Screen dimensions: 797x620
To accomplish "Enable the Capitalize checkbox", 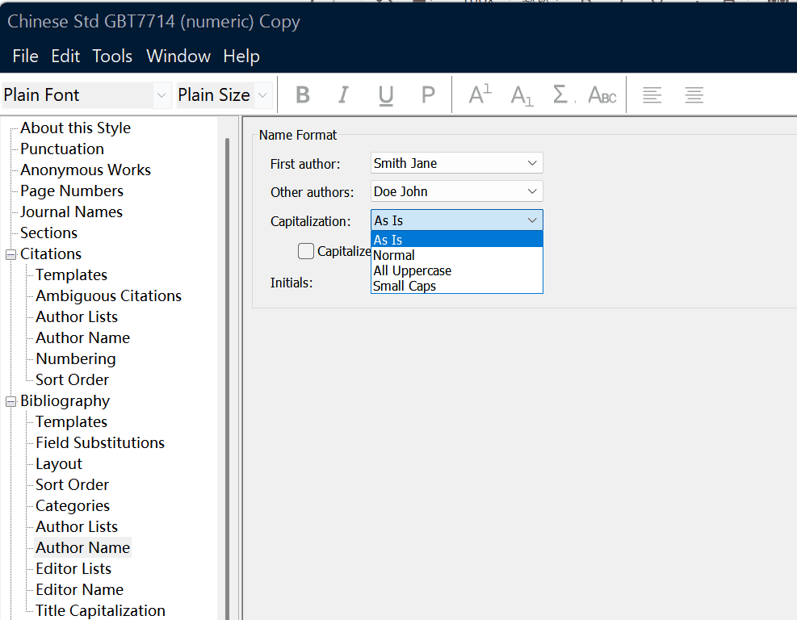I will [x=306, y=251].
